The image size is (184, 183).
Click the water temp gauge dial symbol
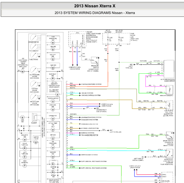point(34,97)
